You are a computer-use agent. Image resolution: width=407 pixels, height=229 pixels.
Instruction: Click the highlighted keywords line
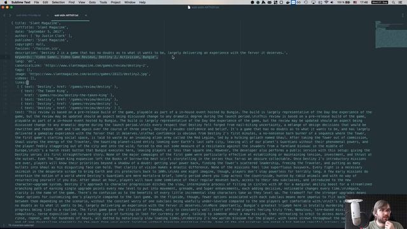pos(86,57)
